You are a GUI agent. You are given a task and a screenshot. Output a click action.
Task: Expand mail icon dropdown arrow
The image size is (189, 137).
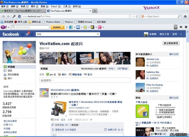coord(82,27)
